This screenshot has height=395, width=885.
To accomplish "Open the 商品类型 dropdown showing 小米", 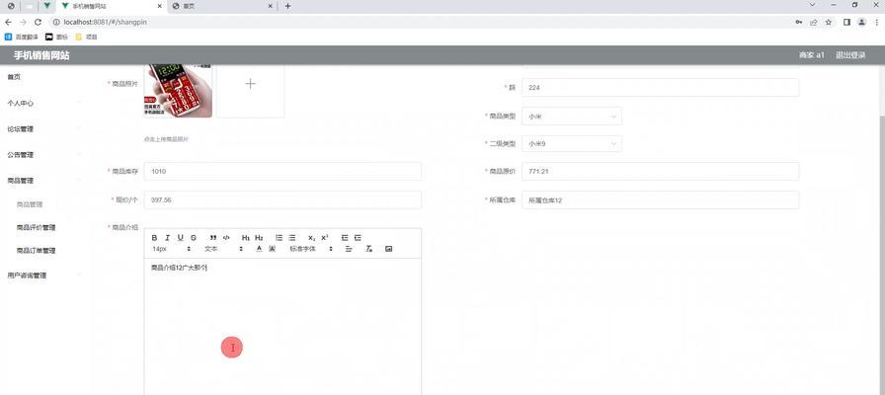I will pyautogui.click(x=572, y=116).
